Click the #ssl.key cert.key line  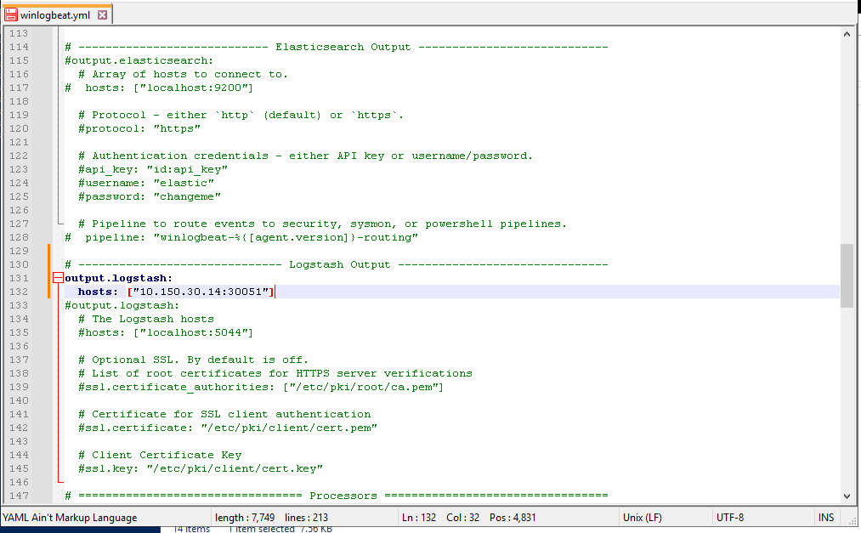pos(201,468)
